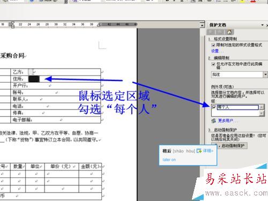The width and height of the screenshot is (268, 201).
Task: Click the group list down scroll arrow
Action: 262,113
